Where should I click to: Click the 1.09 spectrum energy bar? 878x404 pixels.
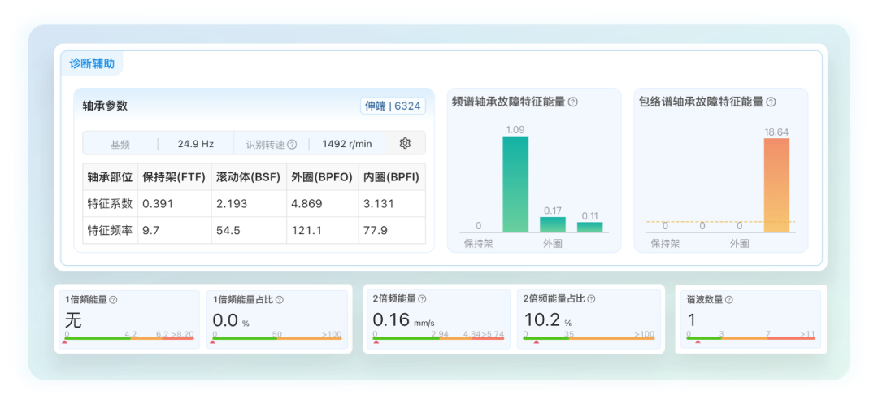[x=515, y=184]
